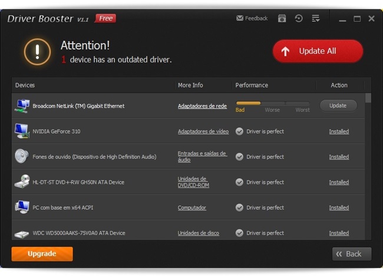Open the Computador info link
Image resolution: width=383 pixels, height=277 pixels.
point(191,207)
